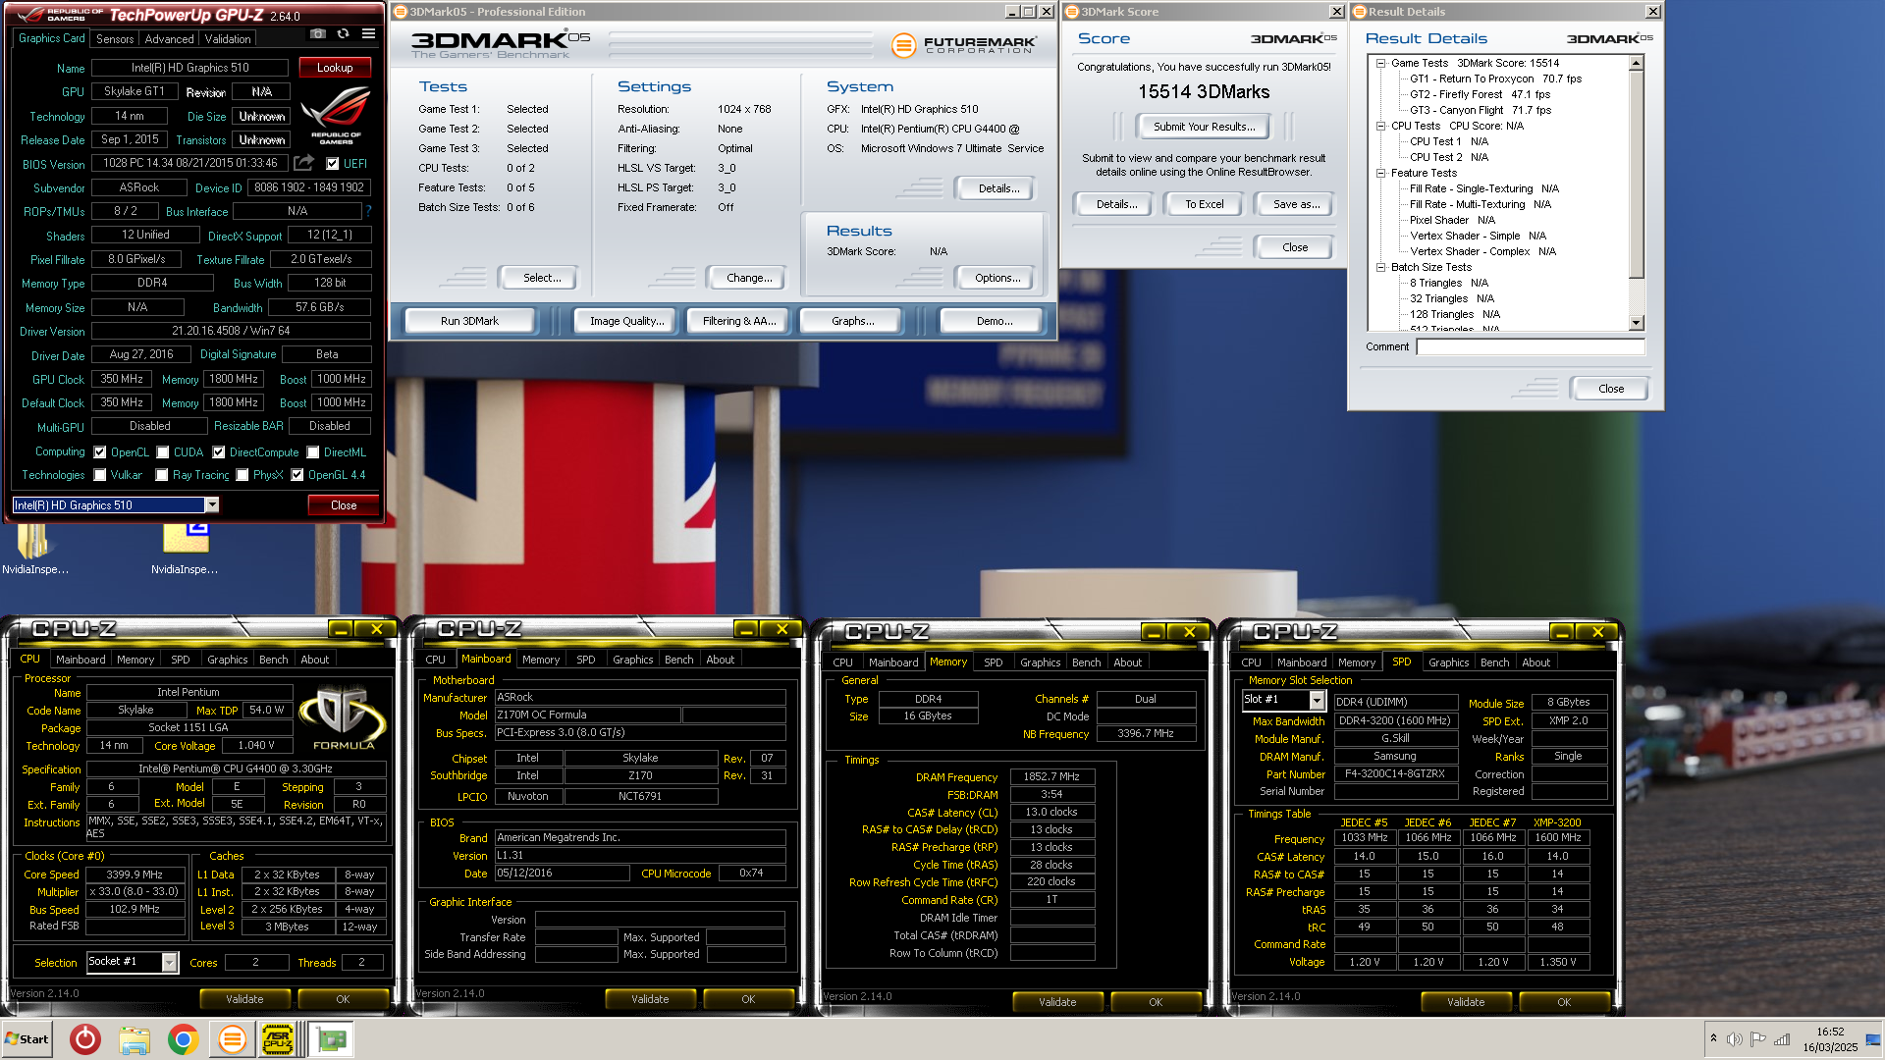Screen dimensions: 1885x1060
Task: Toggle the OpenGL 4.4 checkbox
Action: click(297, 475)
